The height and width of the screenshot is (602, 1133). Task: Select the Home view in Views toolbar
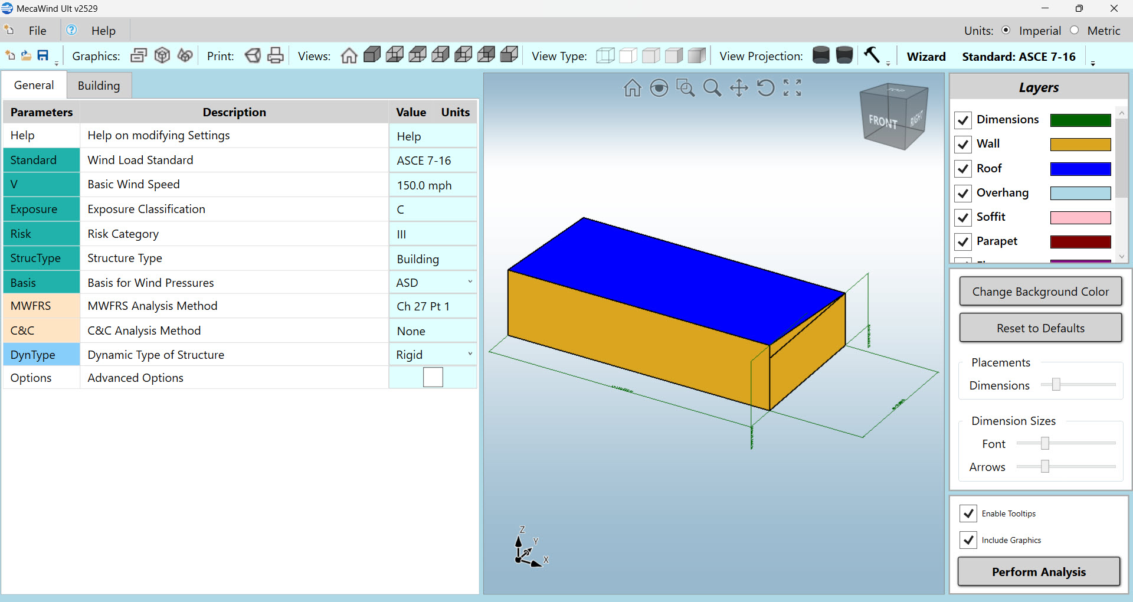click(x=349, y=55)
